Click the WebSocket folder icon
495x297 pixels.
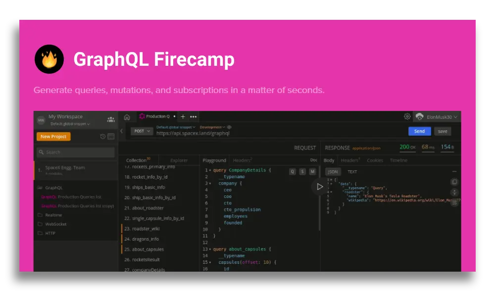pos(40,224)
